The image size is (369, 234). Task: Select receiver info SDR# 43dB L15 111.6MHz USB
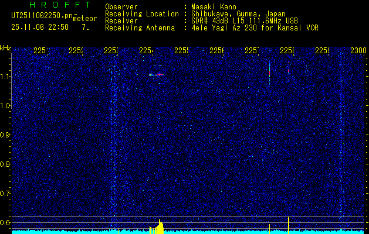point(245,21)
